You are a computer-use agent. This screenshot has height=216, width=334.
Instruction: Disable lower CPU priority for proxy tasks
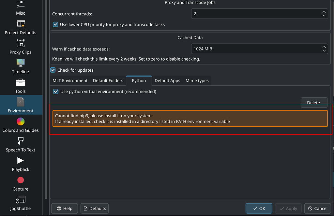(55, 24)
